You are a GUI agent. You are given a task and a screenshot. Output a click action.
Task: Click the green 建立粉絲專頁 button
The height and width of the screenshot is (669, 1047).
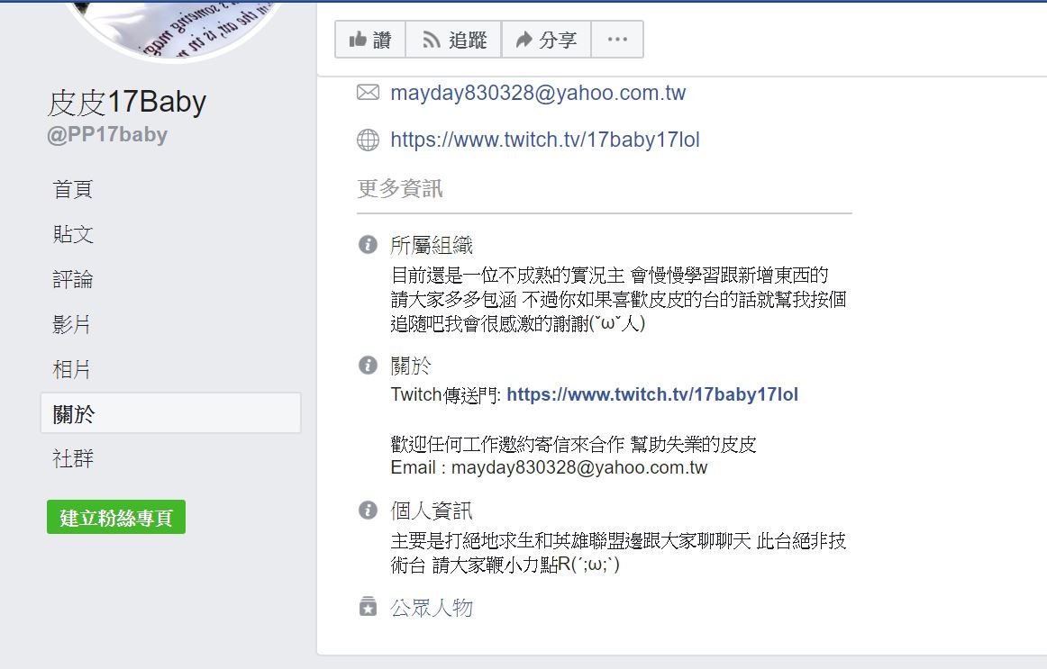tap(116, 517)
